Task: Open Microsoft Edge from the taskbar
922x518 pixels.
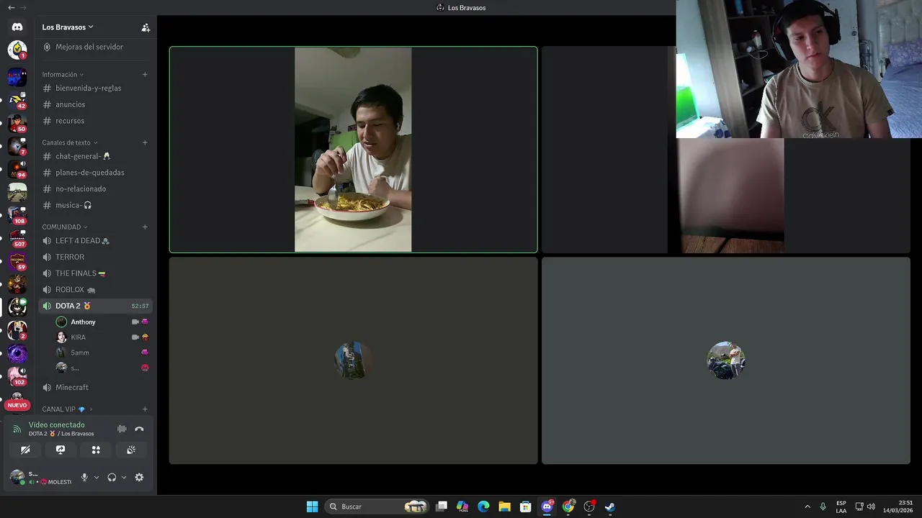Action: (483, 506)
